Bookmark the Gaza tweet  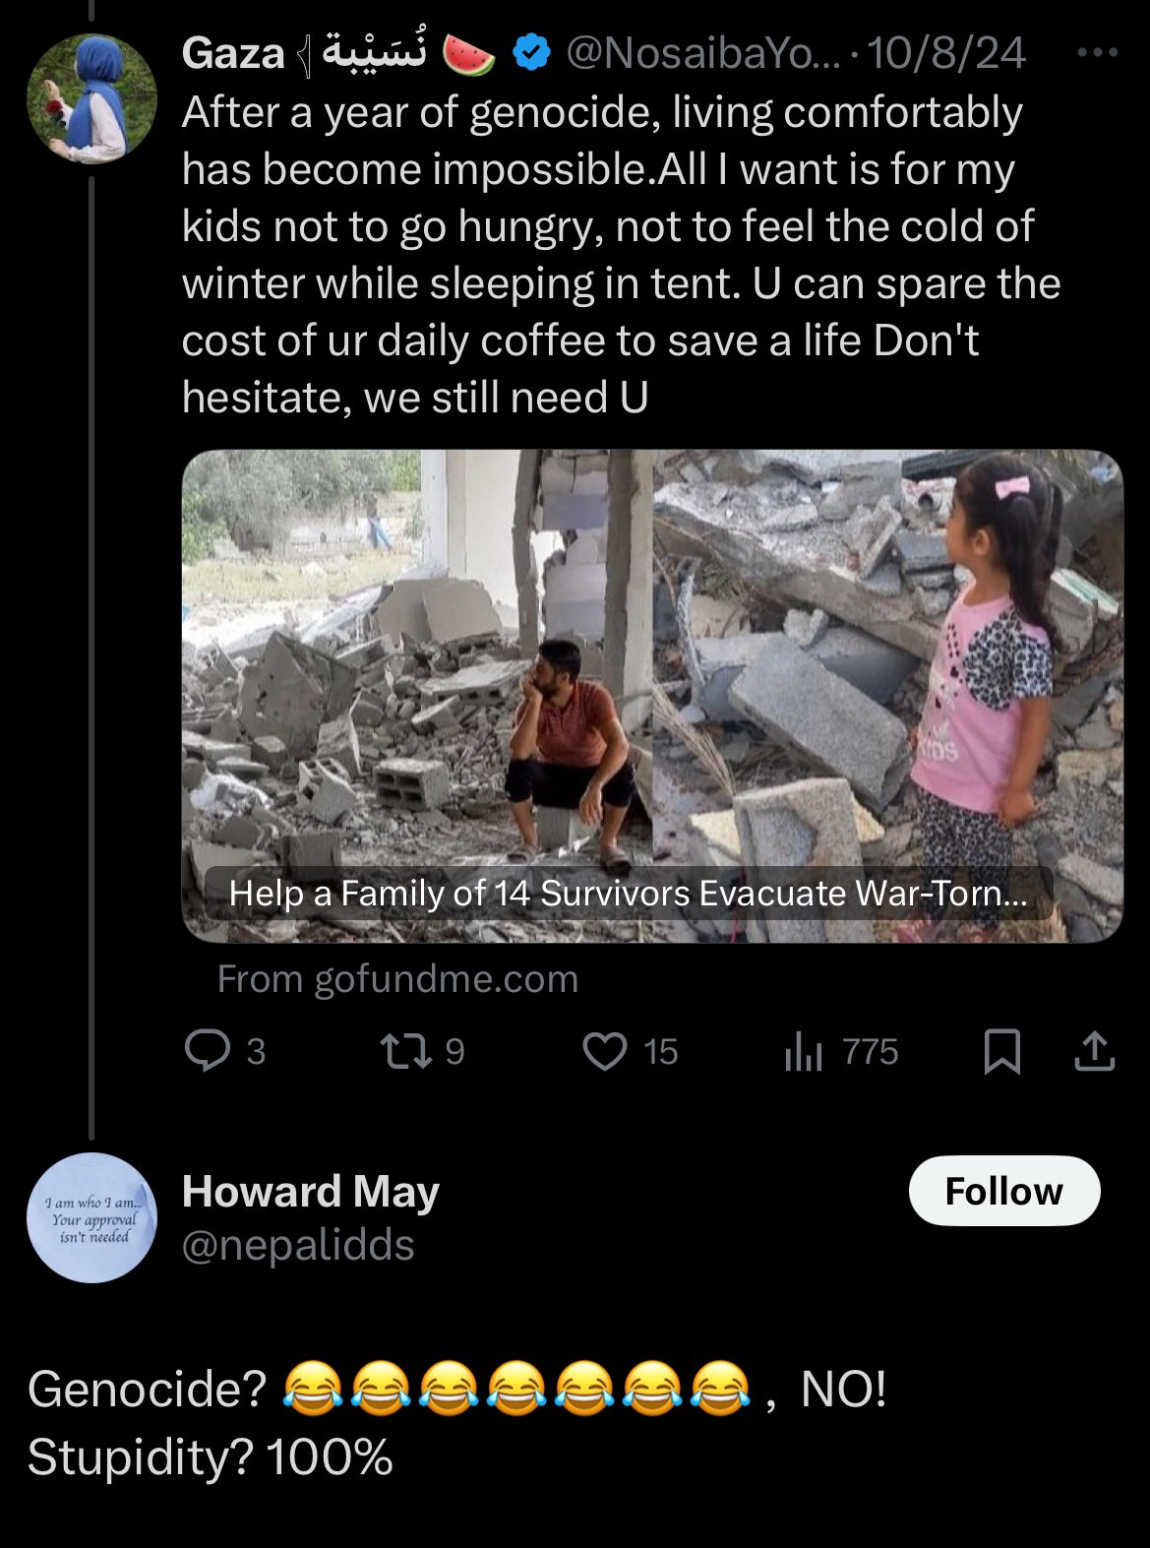point(1001,1051)
